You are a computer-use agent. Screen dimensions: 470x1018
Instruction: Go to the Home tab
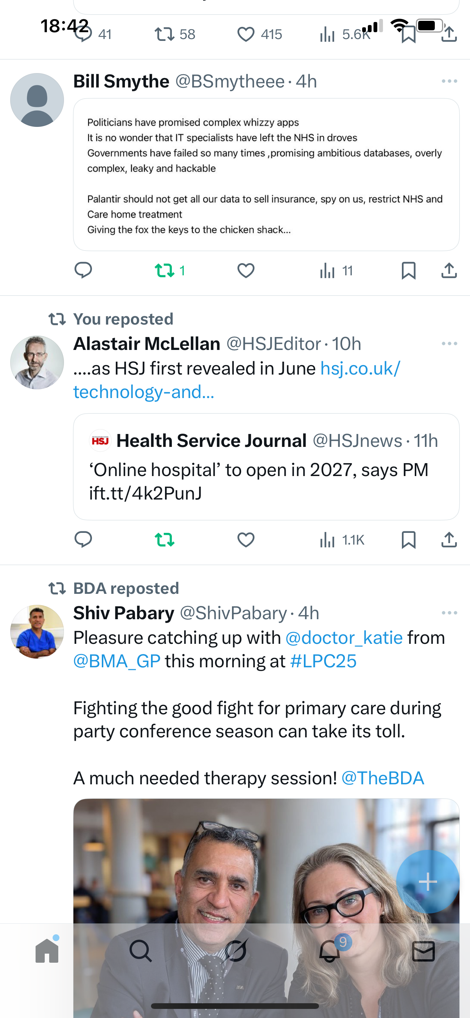[47, 951]
